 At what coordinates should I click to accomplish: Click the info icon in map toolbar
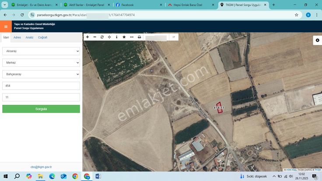(117, 37)
